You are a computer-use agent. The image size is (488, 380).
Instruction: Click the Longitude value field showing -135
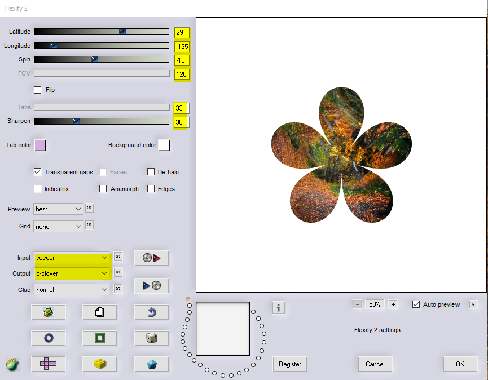point(182,47)
